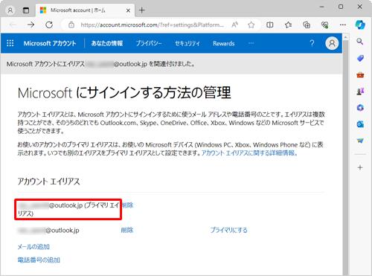Open sidebar Games chess icon
The width and height of the screenshot is (372, 276).
[x=360, y=92]
